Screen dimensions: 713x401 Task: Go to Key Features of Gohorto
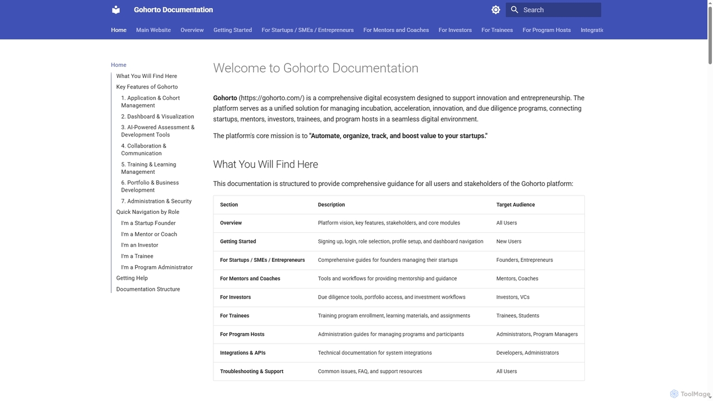point(147,87)
